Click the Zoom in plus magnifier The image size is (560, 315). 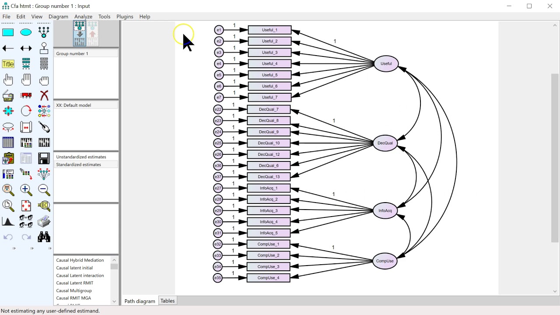pyautogui.click(x=26, y=190)
